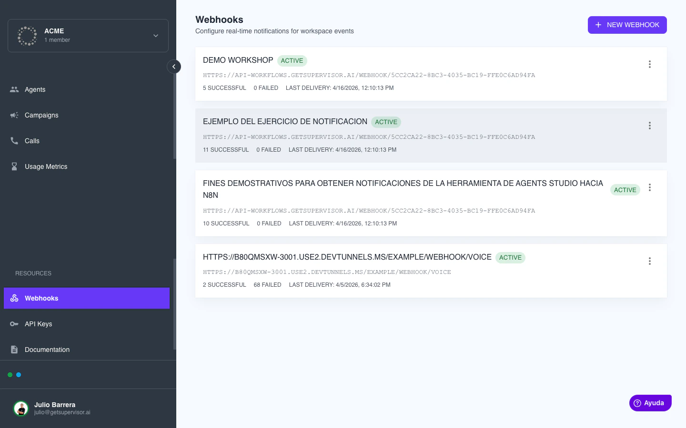Select the Webhooks icon in sidebar
This screenshot has height=428, width=686.
point(14,298)
